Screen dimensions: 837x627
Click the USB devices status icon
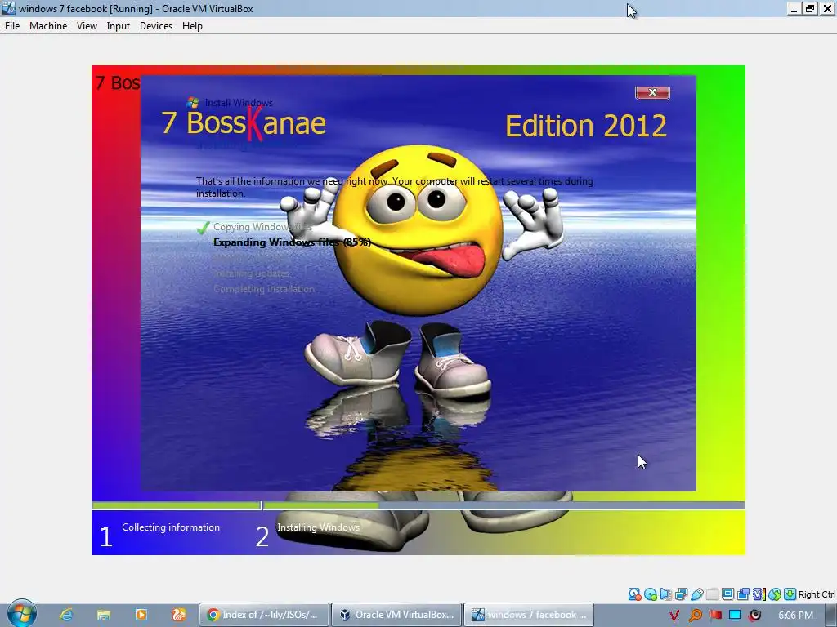[696, 594]
